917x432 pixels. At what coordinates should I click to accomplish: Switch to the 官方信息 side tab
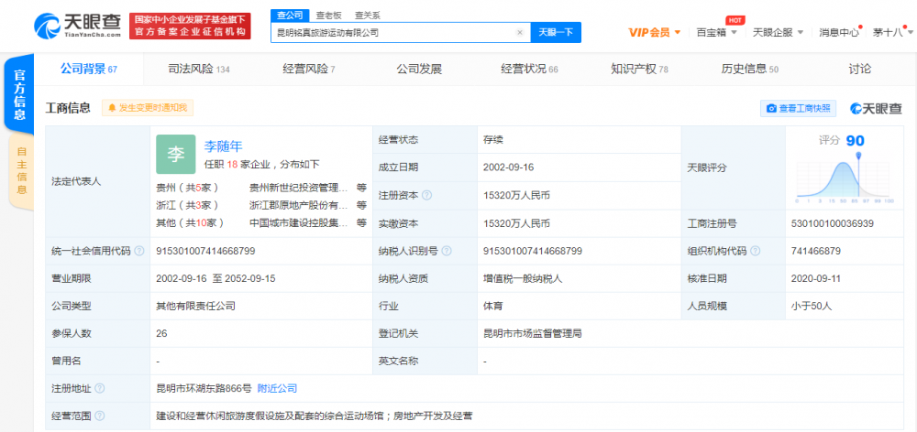pos(19,94)
